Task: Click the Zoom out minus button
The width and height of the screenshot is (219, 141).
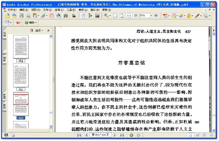Action: click(136, 16)
